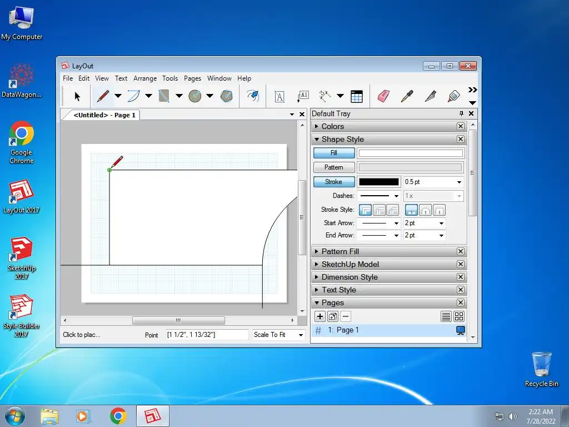Choose miter corner stroke style
The height and width of the screenshot is (427, 569).
point(365,210)
